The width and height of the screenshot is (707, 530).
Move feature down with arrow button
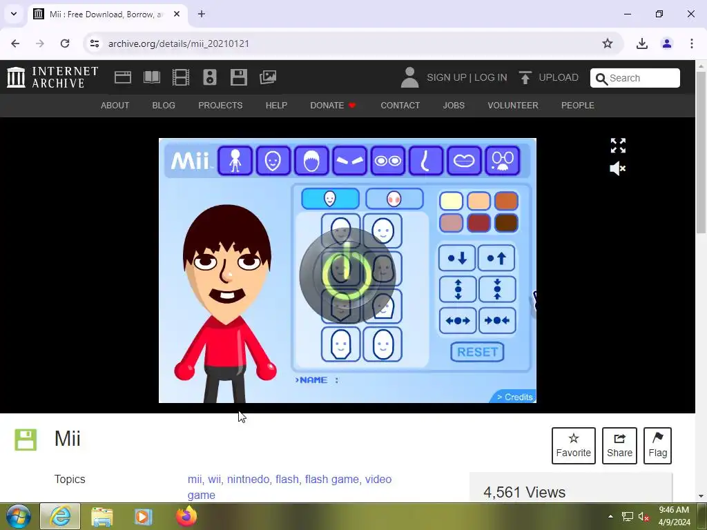pyautogui.click(x=457, y=258)
